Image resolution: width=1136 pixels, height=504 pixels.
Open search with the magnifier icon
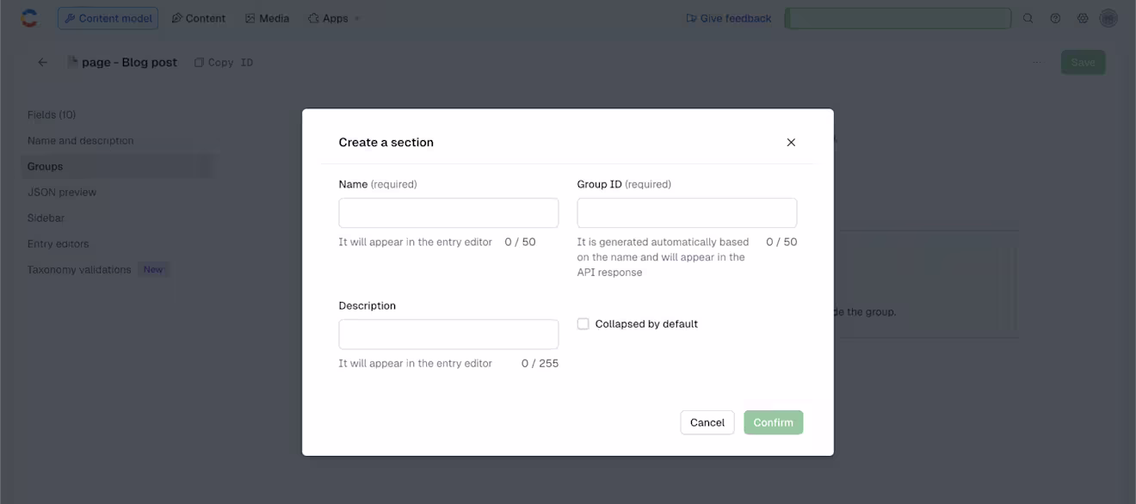pos(1028,18)
